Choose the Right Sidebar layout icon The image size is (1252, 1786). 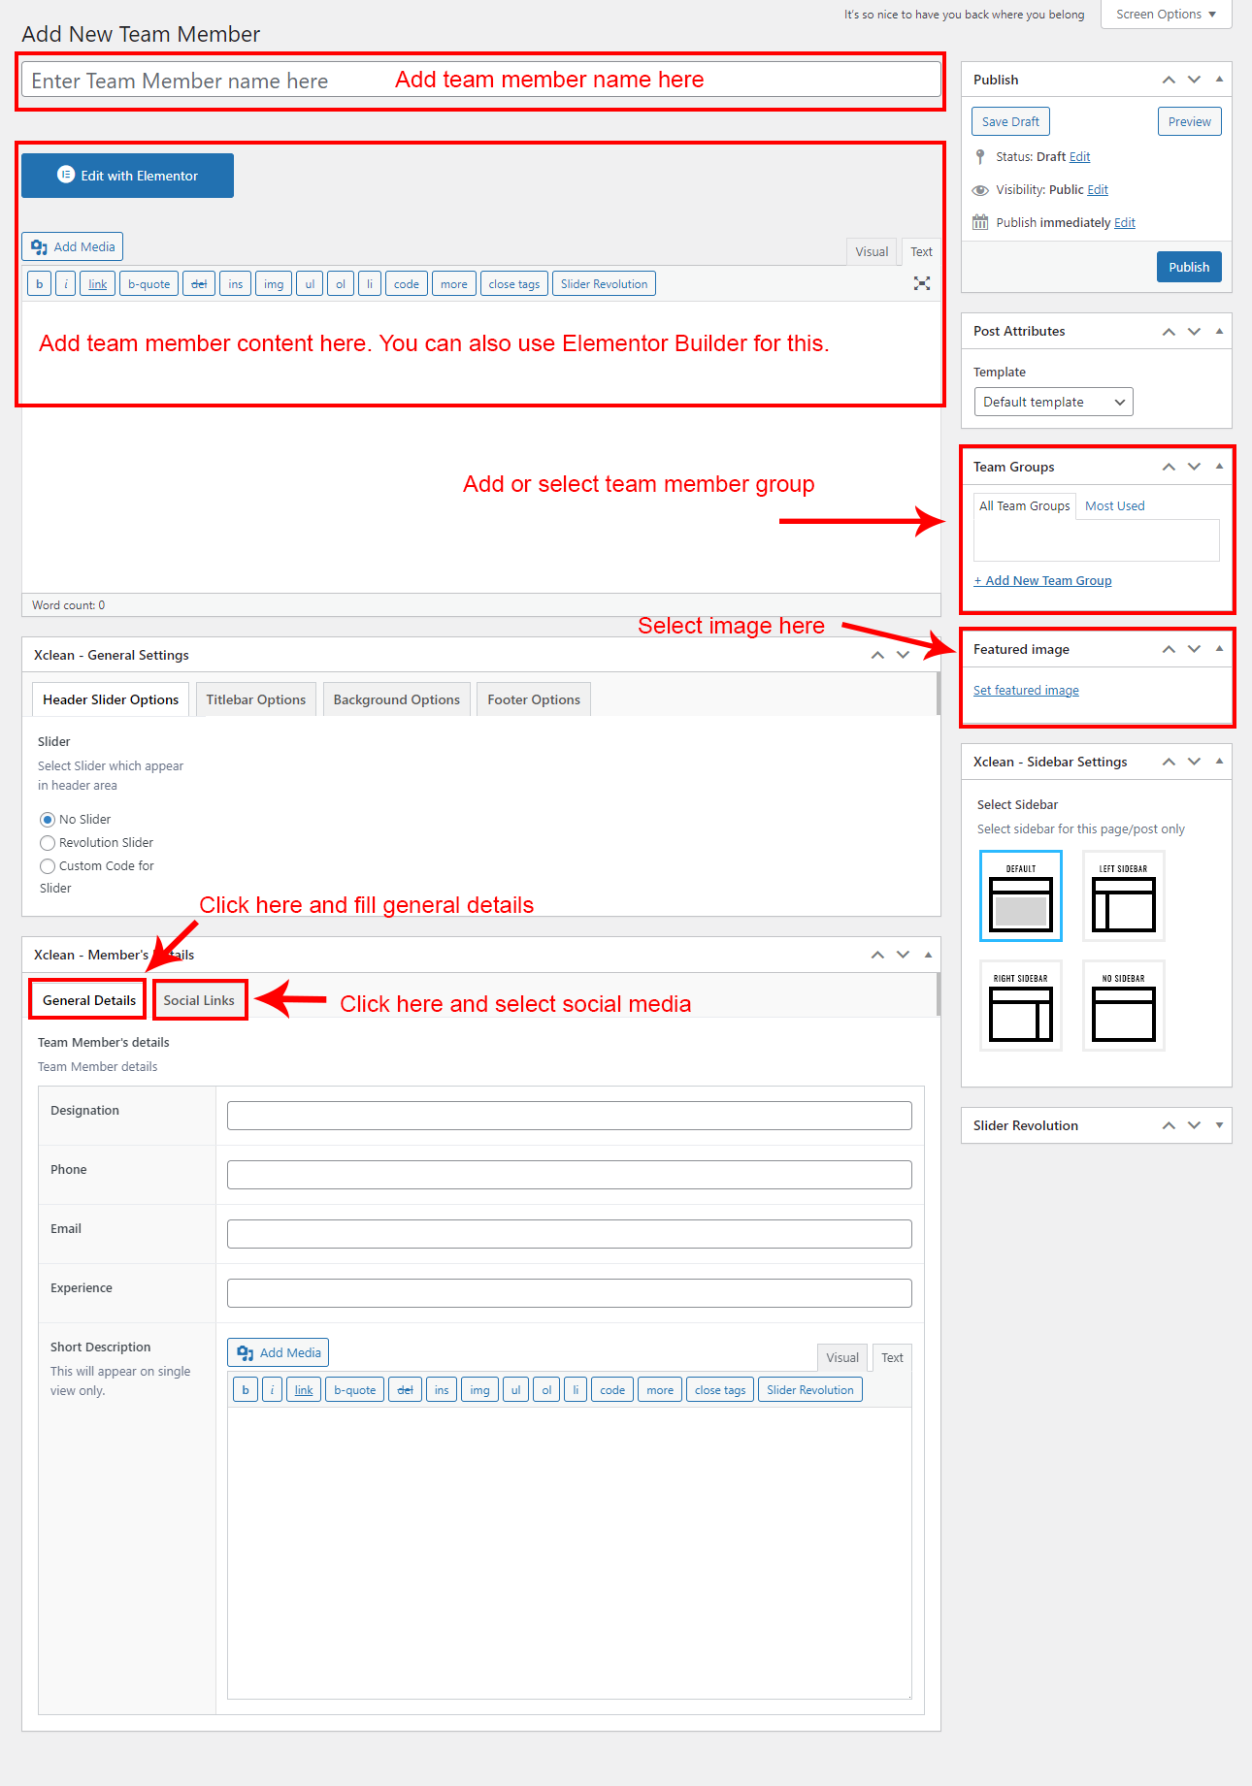(1021, 1006)
